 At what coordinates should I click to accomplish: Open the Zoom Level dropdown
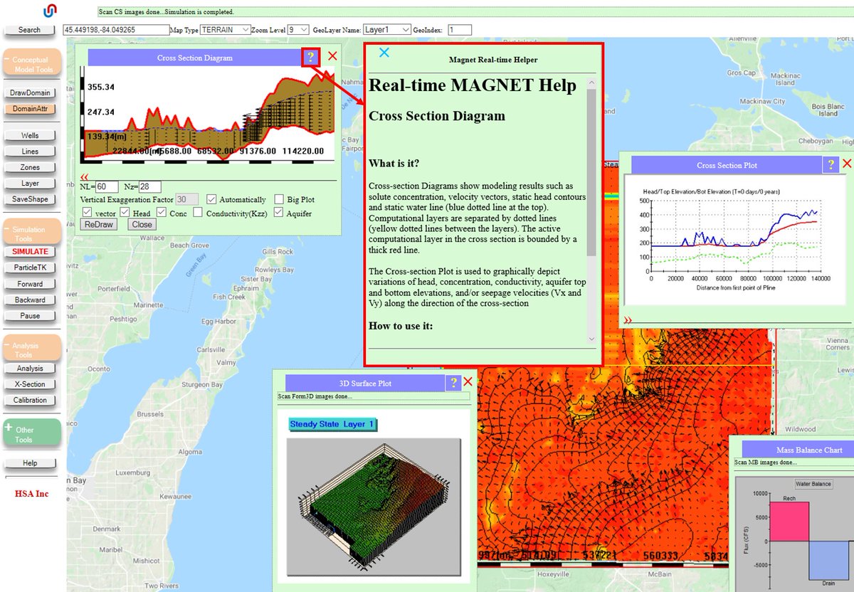click(x=298, y=29)
